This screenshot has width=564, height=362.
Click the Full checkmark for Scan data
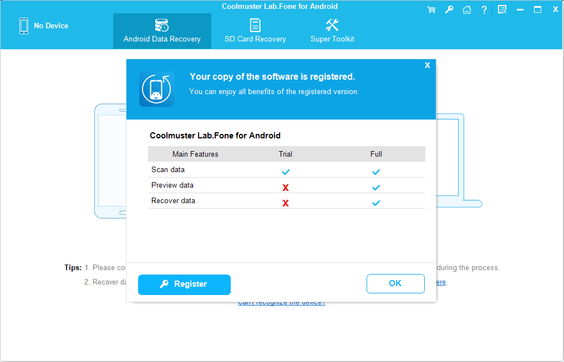click(x=376, y=172)
